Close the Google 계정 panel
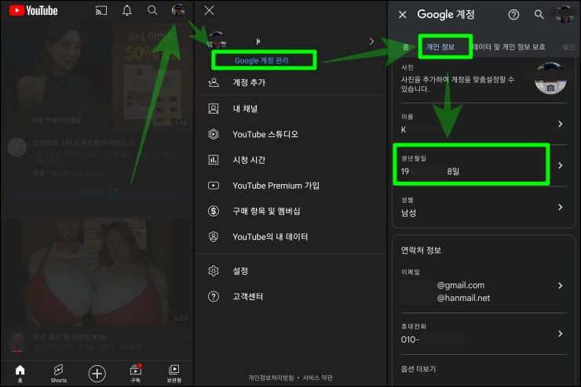 403,14
